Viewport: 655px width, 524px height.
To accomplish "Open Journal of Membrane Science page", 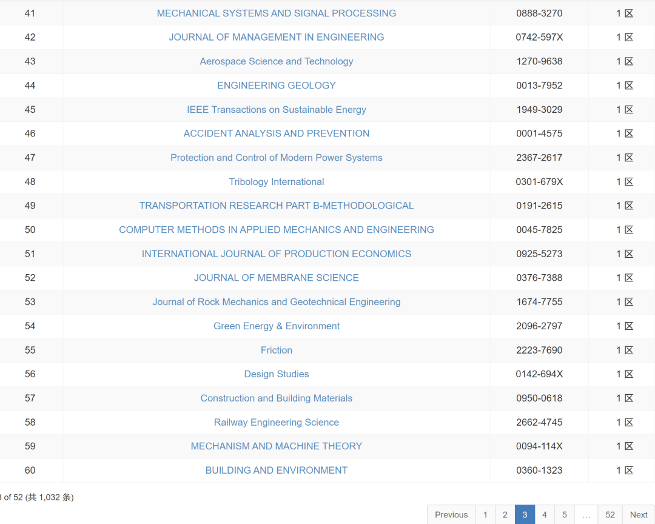I will tap(276, 278).
